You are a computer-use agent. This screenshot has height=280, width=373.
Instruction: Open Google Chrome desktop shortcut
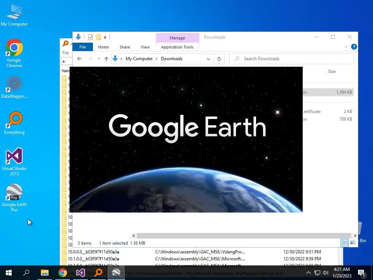pos(14,53)
